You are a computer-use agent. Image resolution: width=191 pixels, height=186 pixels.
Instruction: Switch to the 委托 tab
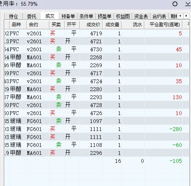click(x=32, y=16)
